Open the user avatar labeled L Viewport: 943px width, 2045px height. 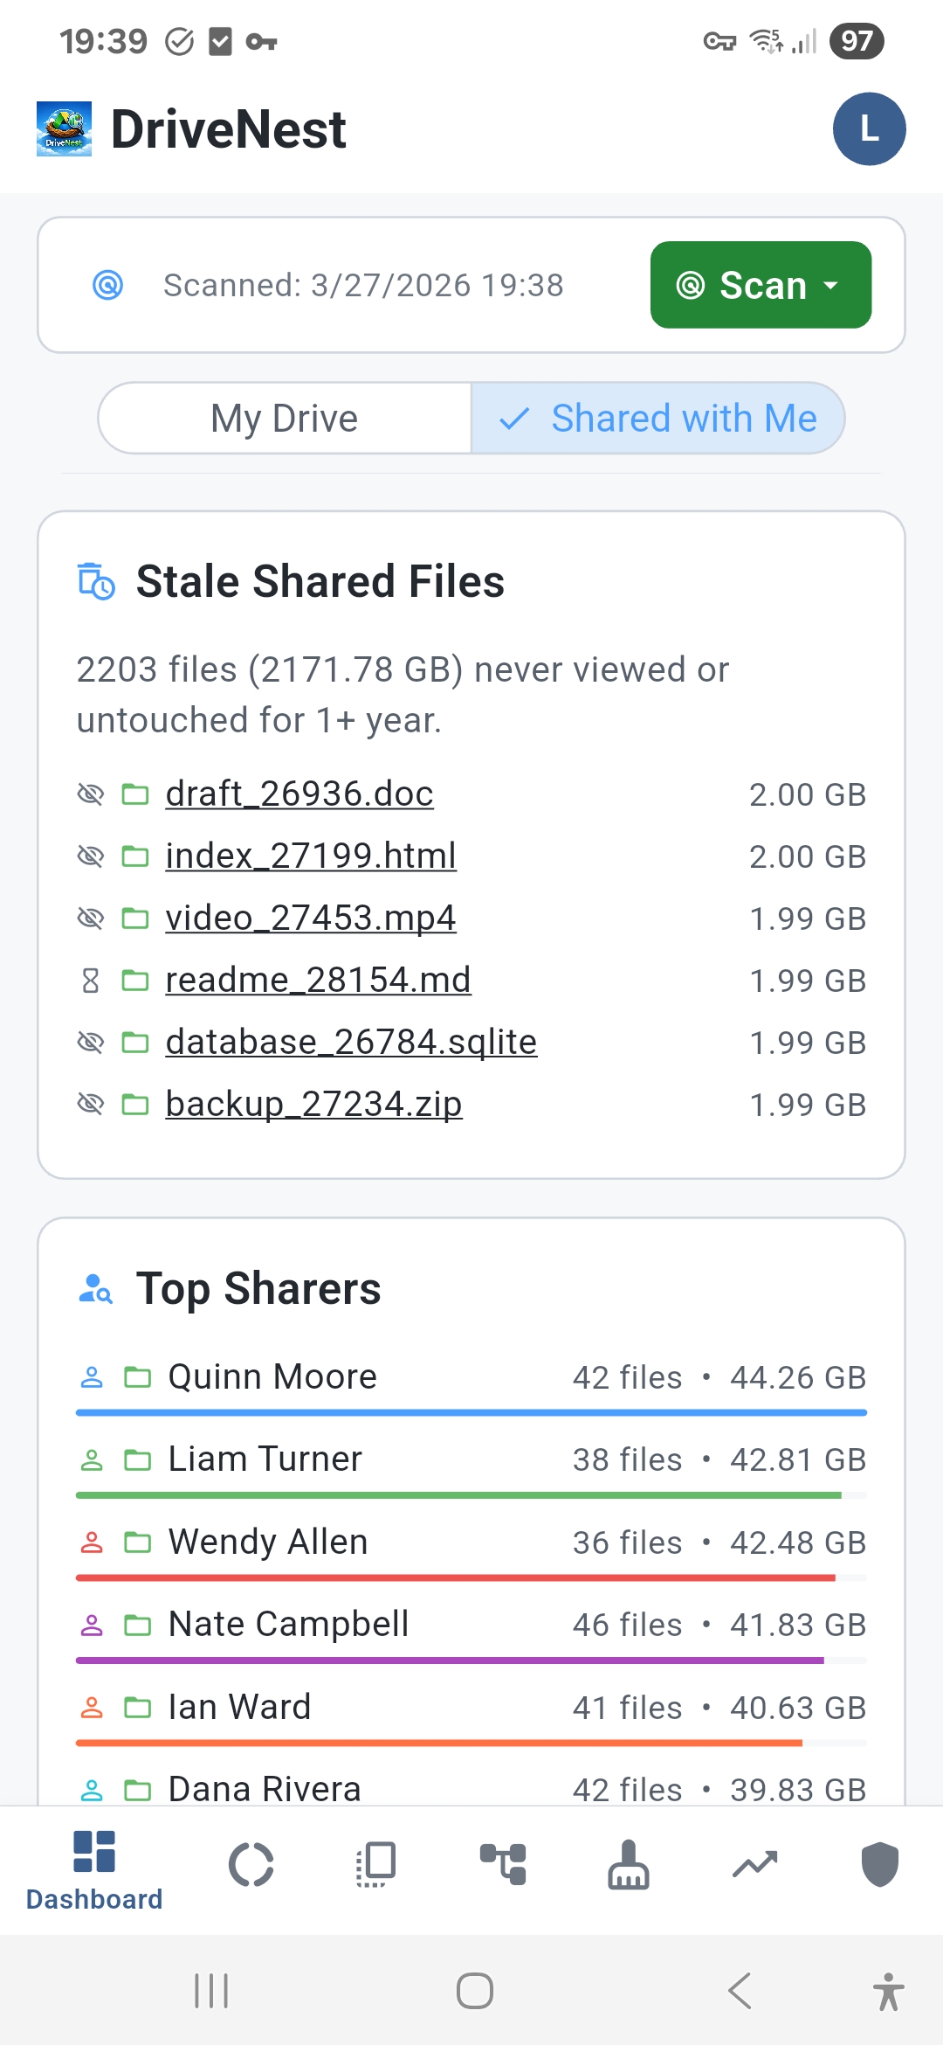[x=869, y=129]
